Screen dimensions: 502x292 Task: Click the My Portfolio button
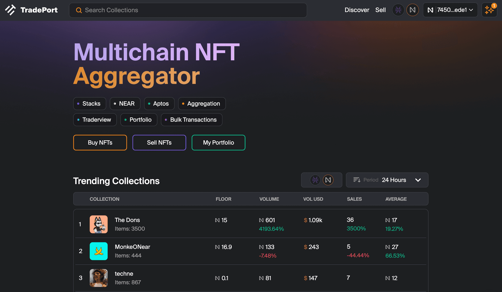[218, 143]
